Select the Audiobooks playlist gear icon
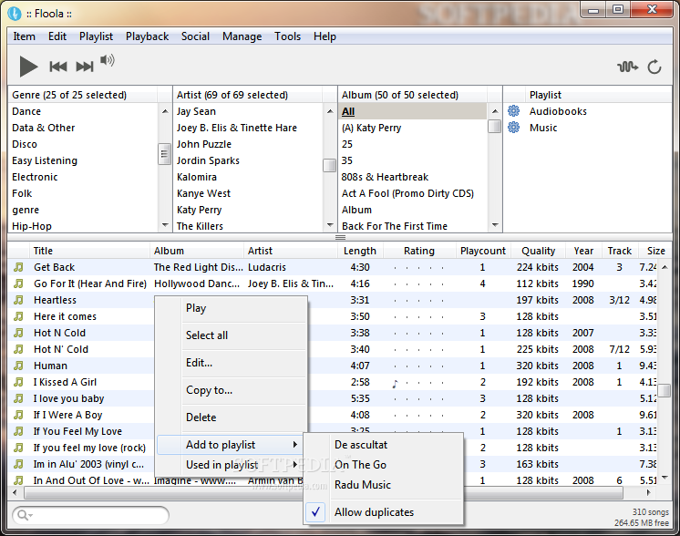680x536 pixels. click(x=514, y=111)
